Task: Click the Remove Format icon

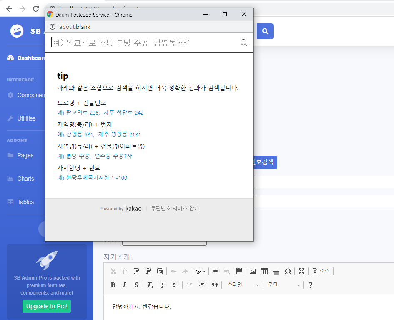Action: [149, 285]
